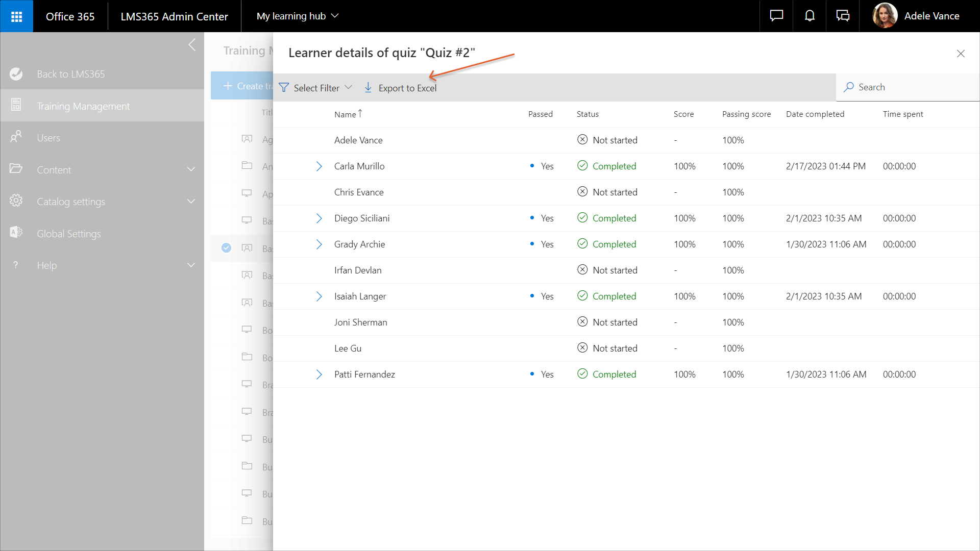Image resolution: width=980 pixels, height=551 pixels.
Task: Open the Select Filter dropdown
Action: [x=315, y=88]
